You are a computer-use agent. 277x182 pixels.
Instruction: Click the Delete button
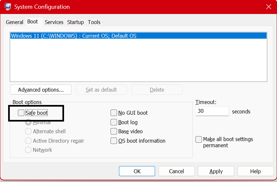click(157, 90)
